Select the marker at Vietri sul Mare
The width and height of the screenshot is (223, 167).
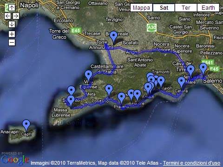[190, 71]
